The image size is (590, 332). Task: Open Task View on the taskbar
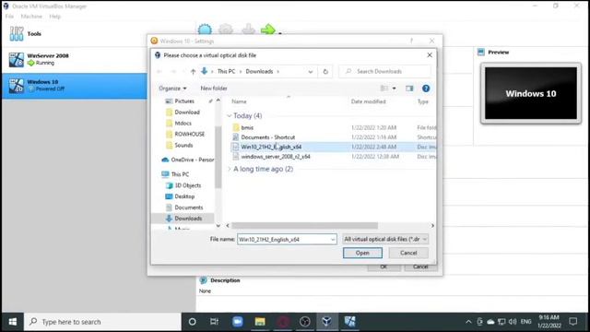point(215,322)
